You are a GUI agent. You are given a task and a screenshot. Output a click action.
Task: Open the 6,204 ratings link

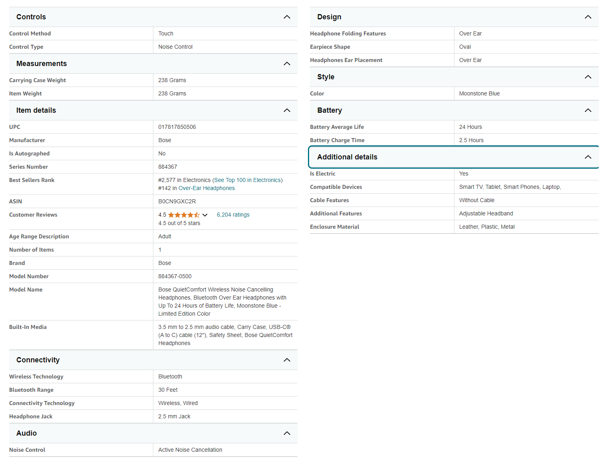tap(233, 215)
